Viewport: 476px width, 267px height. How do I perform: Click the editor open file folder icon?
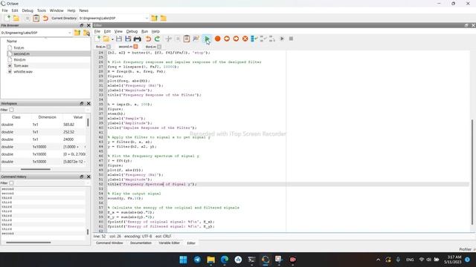click(106, 39)
